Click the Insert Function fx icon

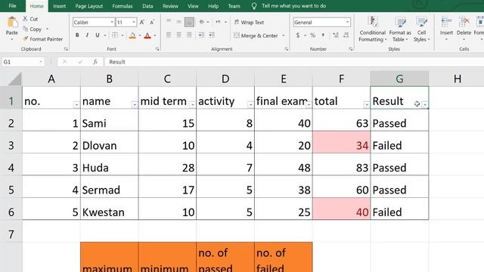pyautogui.click(x=95, y=62)
